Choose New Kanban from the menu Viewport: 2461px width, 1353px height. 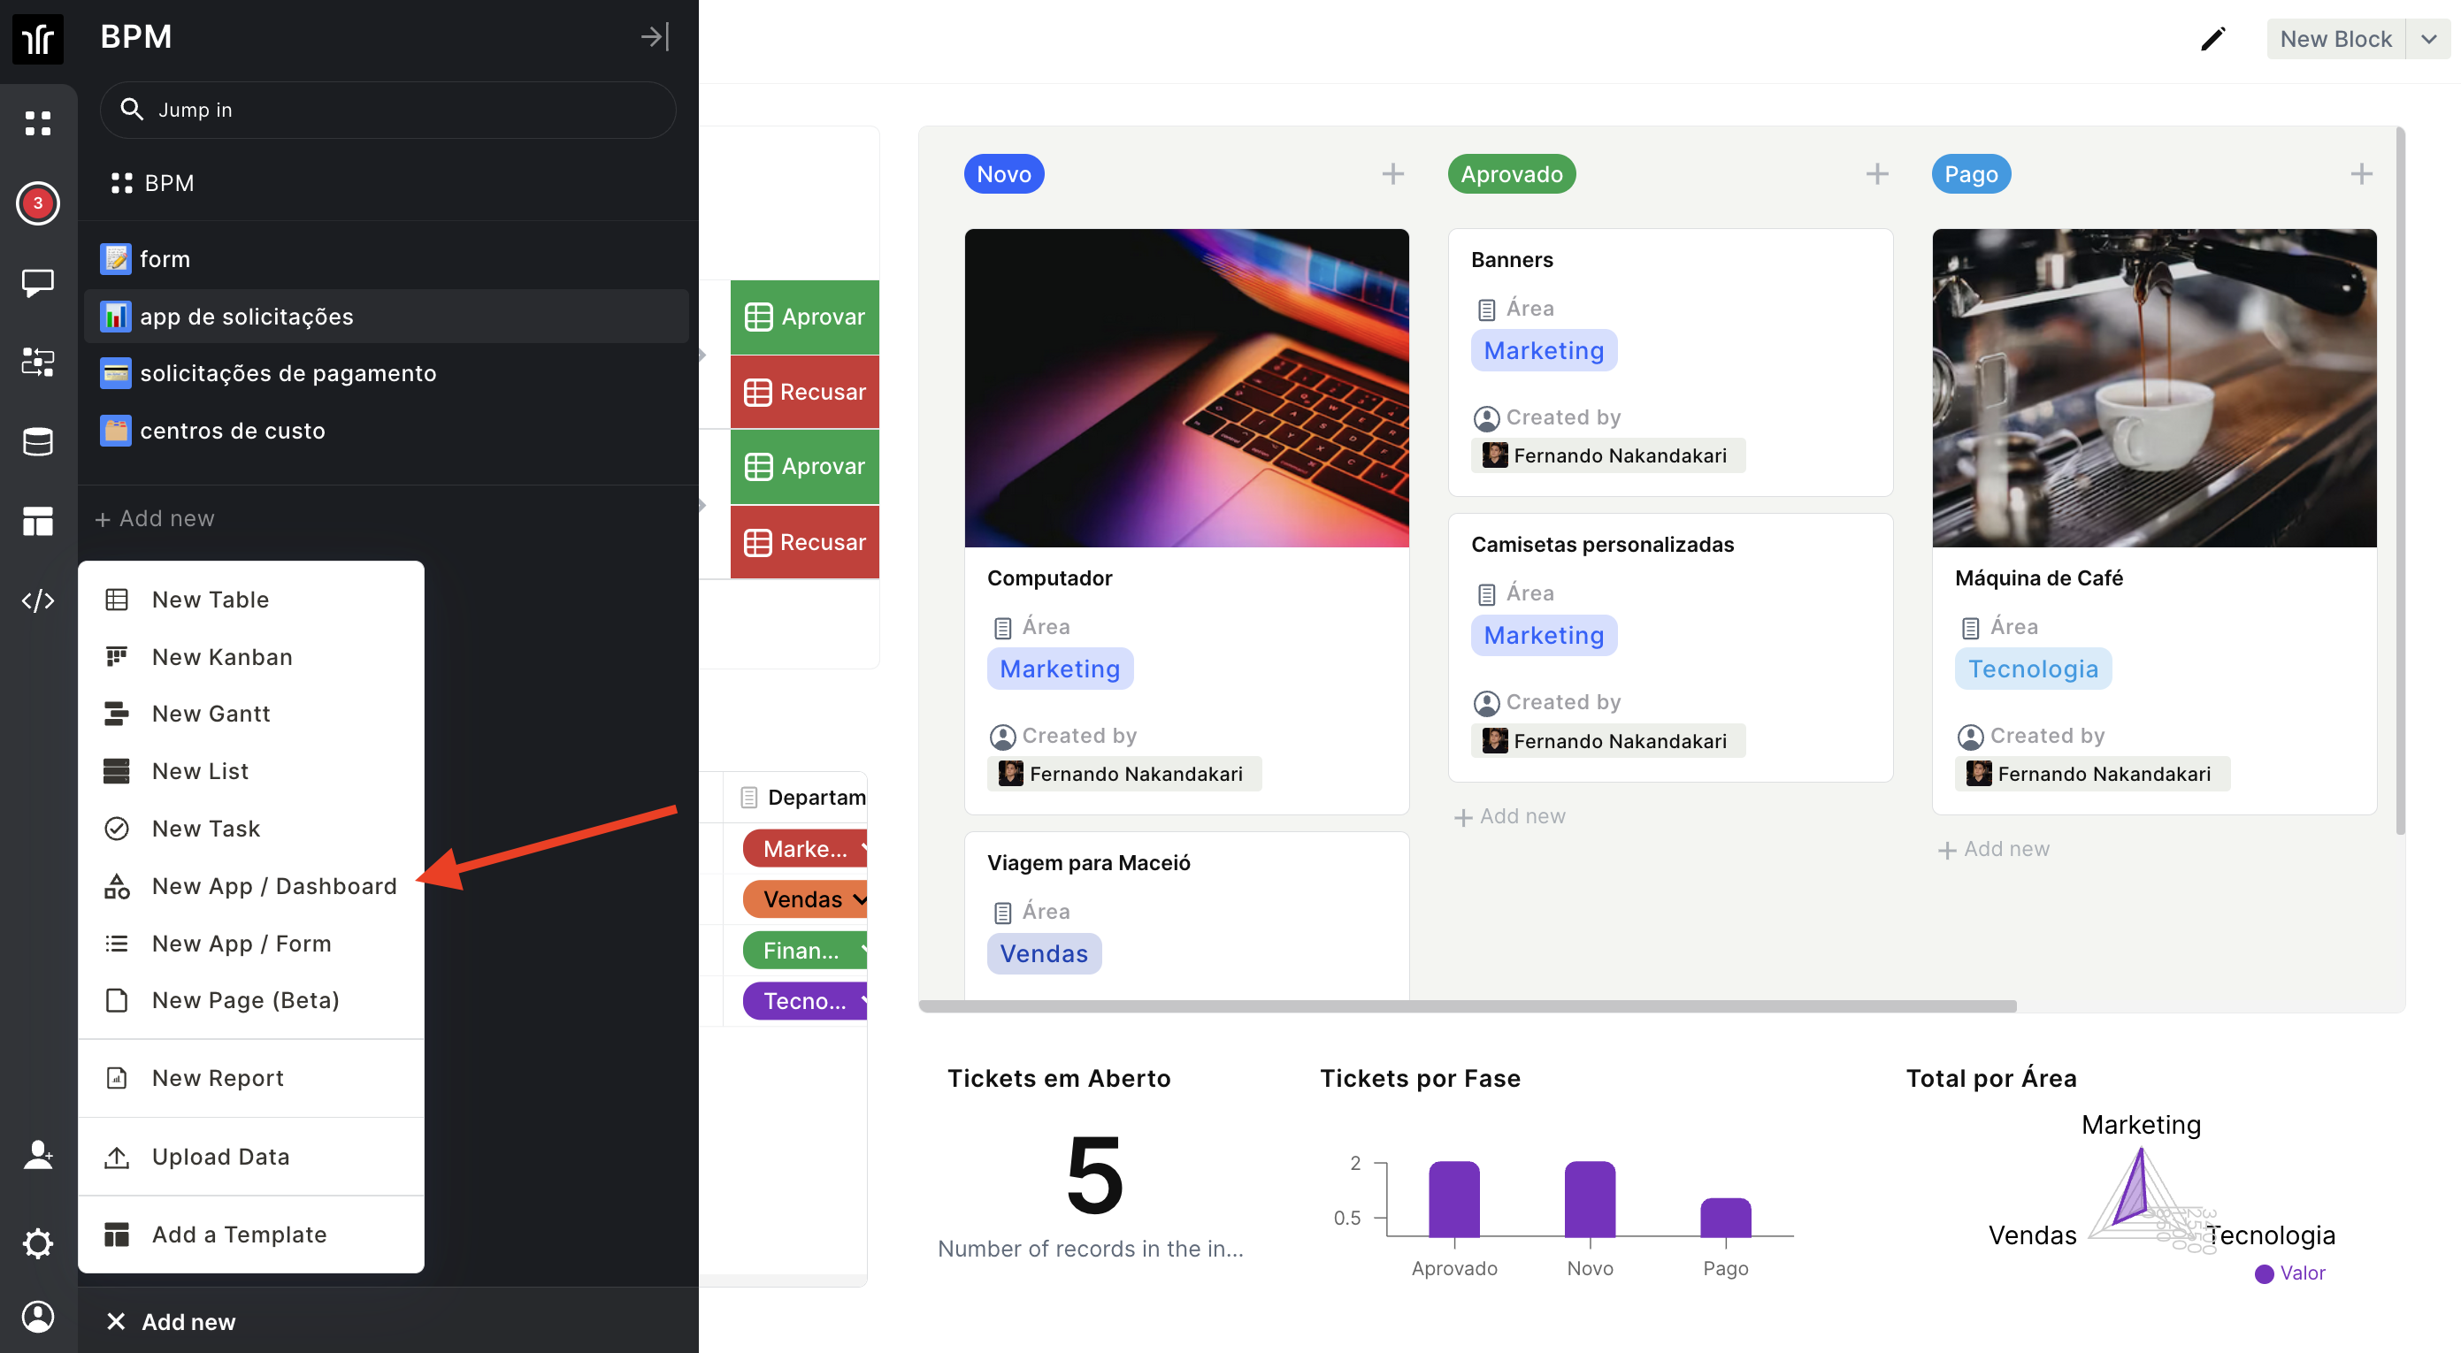tap(222, 657)
